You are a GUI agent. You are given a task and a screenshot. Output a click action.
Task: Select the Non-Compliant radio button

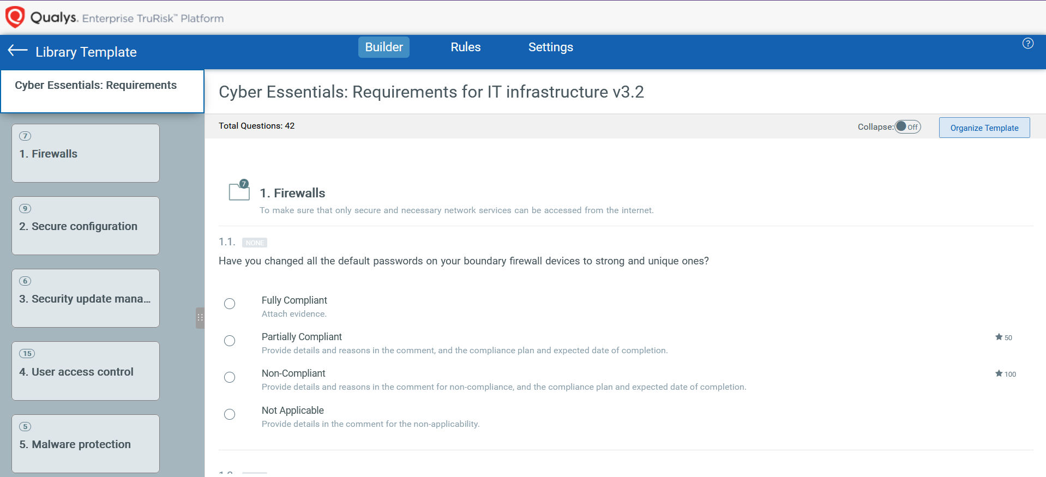[230, 377]
